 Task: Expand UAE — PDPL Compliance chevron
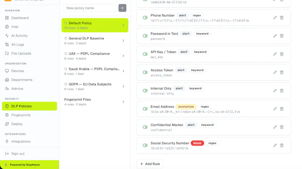tap(123, 56)
